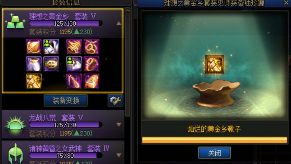This screenshot has width=291, height=164.
Task: Select the green belt equipment icon
Action: pyautogui.click(x=51, y=64)
